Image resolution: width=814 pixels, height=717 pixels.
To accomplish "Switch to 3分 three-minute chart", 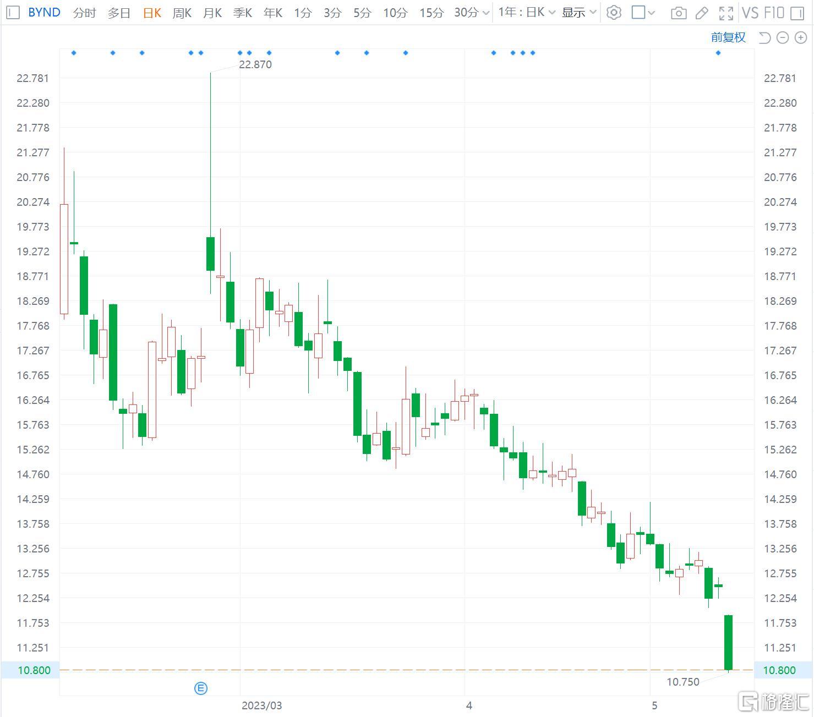I will click(x=332, y=12).
